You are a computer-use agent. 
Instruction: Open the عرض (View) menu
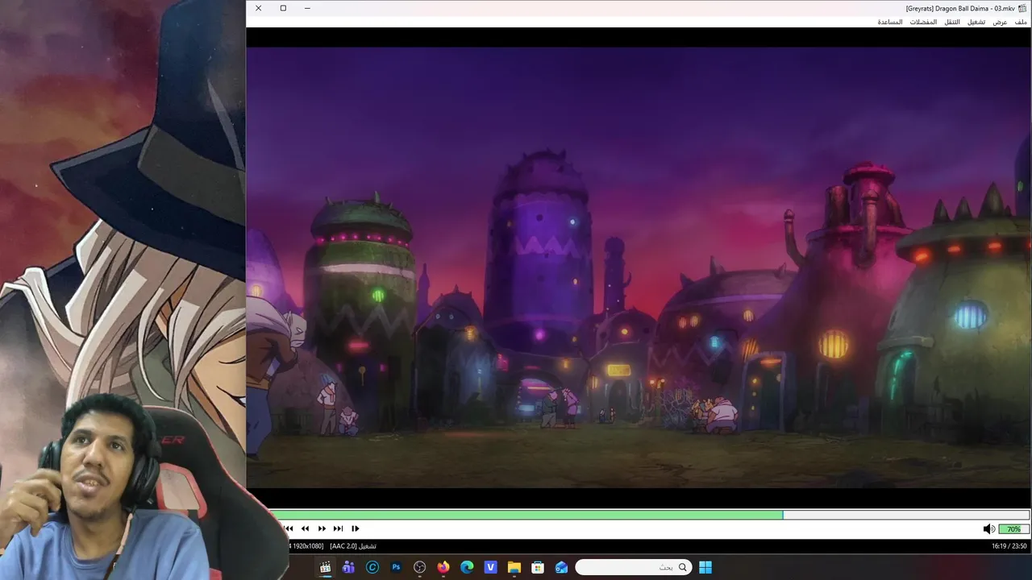pyautogui.click(x=1000, y=22)
